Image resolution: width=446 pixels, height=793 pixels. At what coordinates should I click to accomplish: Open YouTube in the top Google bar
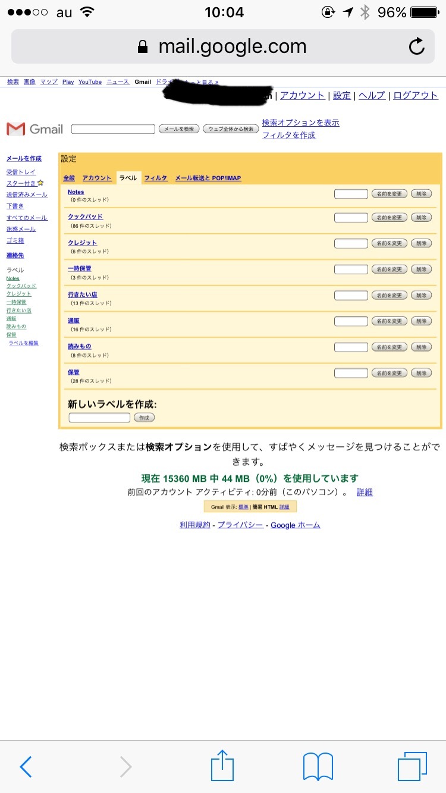90,82
